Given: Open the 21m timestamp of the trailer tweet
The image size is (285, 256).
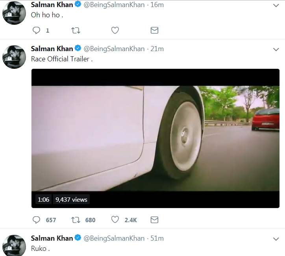Looking at the screenshot, I should click(x=157, y=49).
